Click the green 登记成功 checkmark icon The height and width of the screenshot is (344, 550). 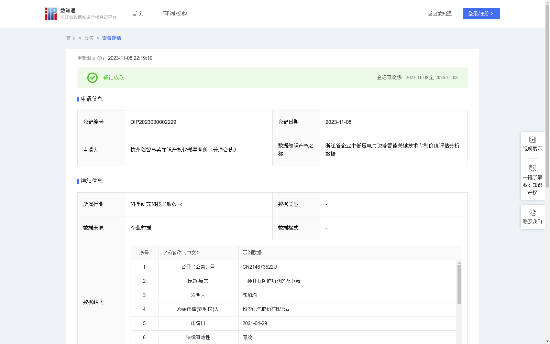(92, 78)
